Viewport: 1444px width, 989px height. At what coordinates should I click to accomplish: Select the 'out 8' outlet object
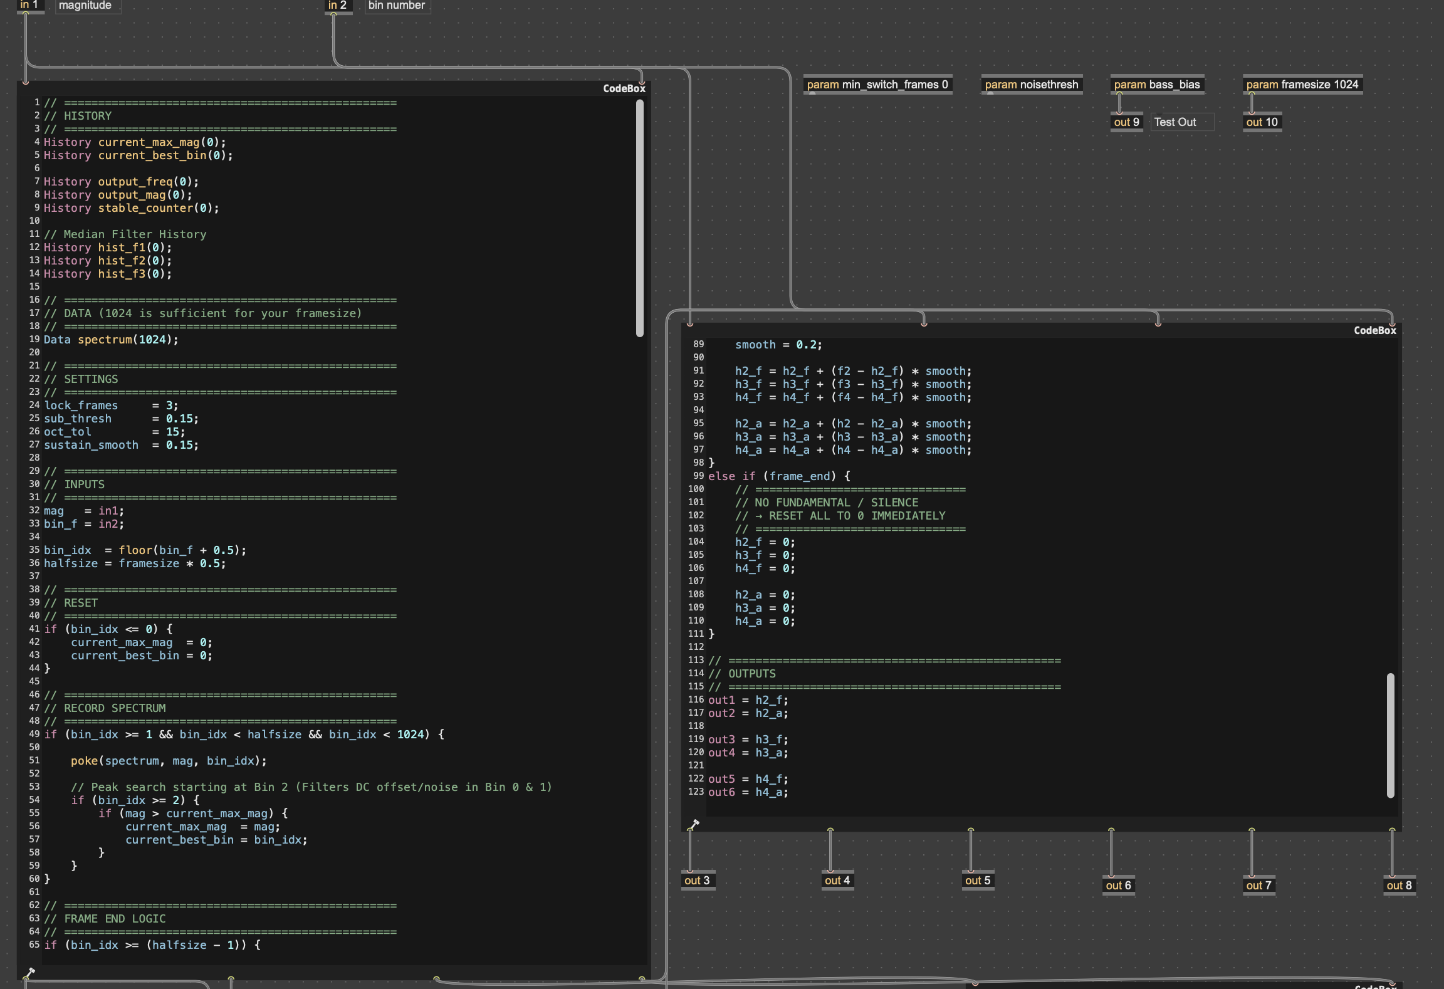point(1399,886)
